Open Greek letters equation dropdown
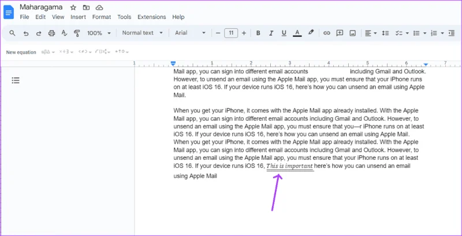Screen dimensions: 462x236 click(48, 52)
